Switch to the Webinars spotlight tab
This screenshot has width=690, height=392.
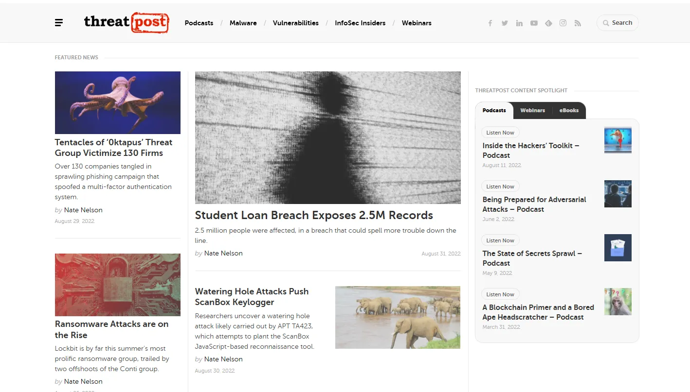click(533, 110)
